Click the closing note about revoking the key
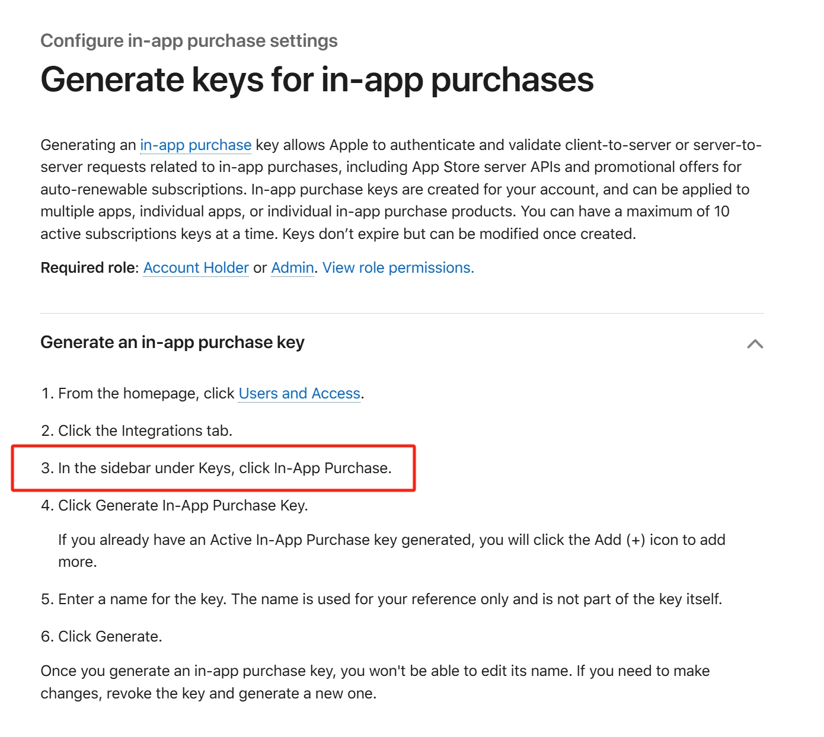Image resolution: width=824 pixels, height=737 pixels. click(375, 682)
